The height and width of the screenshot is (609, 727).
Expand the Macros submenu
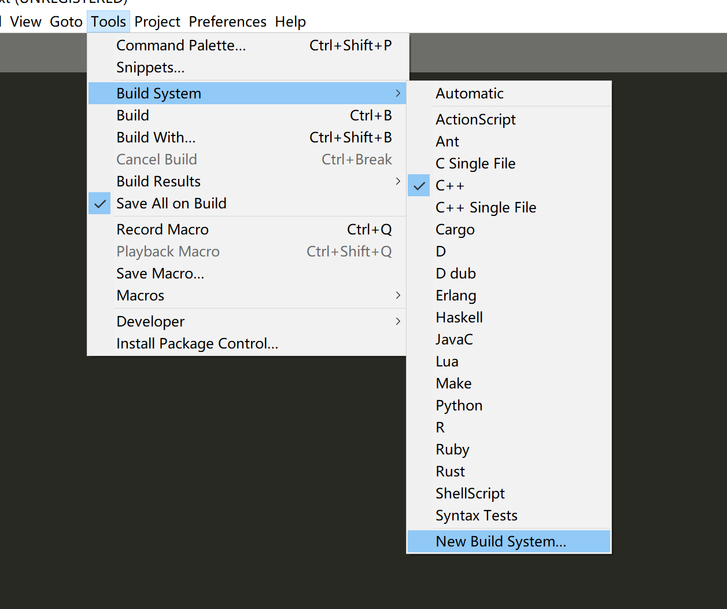pyautogui.click(x=140, y=295)
